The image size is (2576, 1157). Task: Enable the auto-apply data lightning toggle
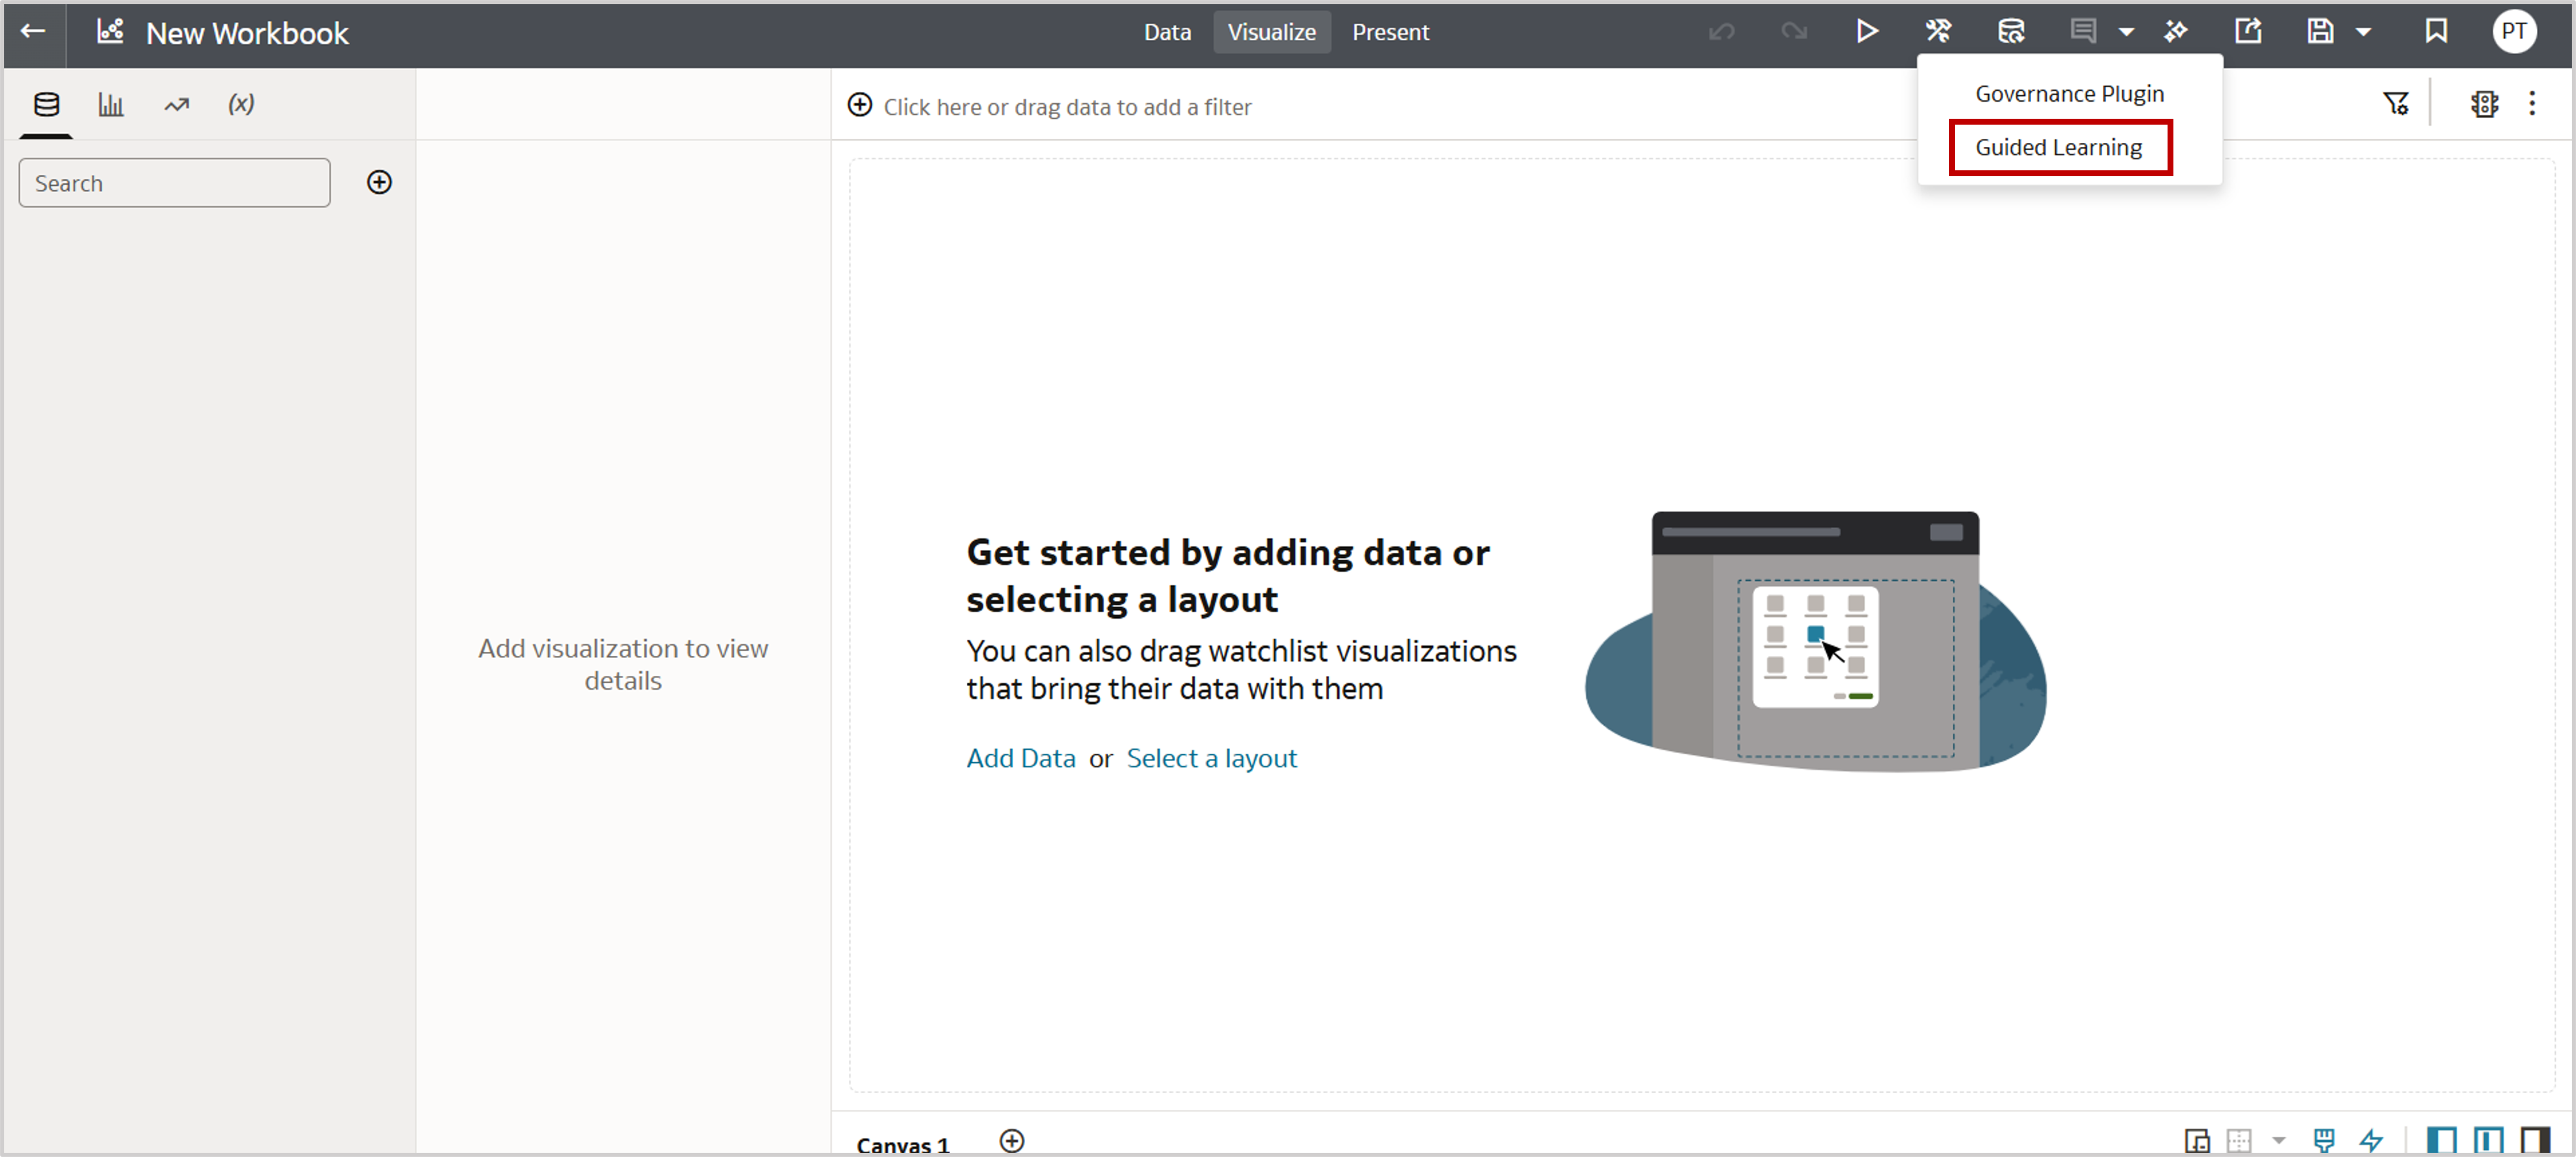pos(2372,1140)
